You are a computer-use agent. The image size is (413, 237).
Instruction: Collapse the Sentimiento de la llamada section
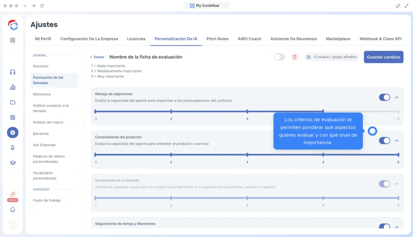397,184
